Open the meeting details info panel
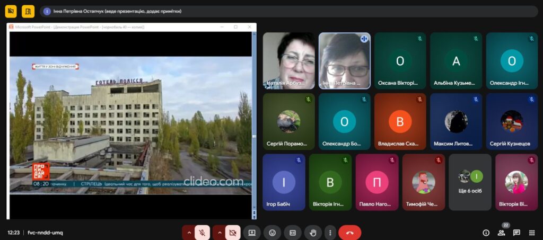 click(486, 233)
